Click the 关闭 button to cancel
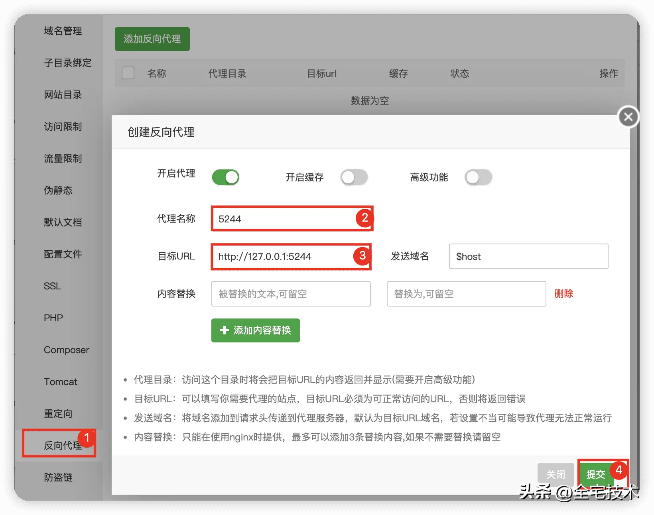This screenshot has height=515, width=654. click(x=556, y=474)
